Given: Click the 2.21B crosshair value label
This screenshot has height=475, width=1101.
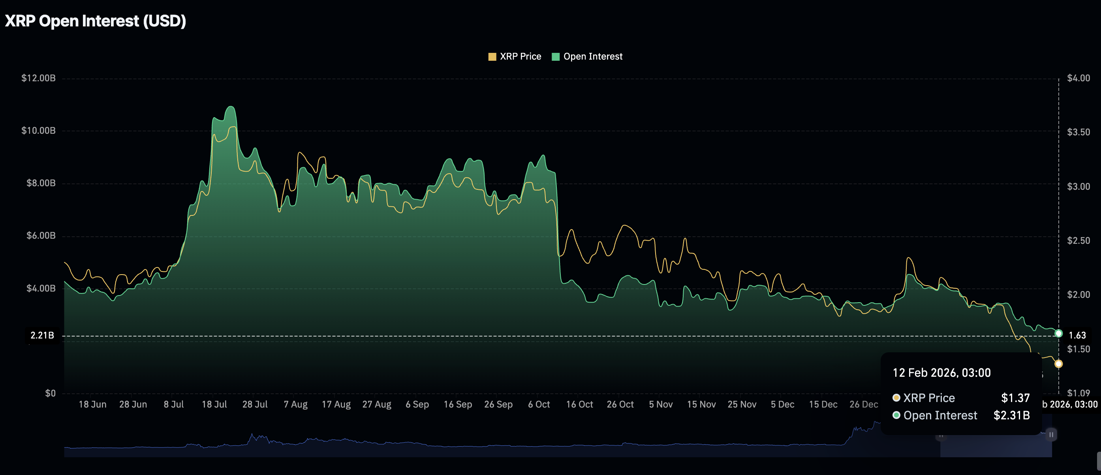Looking at the screenshot, I should (42, 335).
